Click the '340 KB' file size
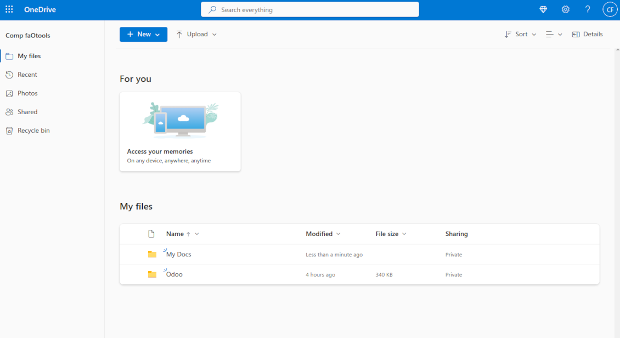 pos(384,275)
